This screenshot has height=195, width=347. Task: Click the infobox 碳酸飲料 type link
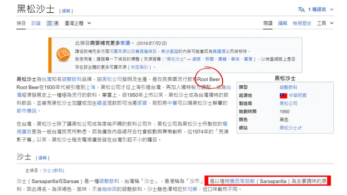(x=288, y=88)
